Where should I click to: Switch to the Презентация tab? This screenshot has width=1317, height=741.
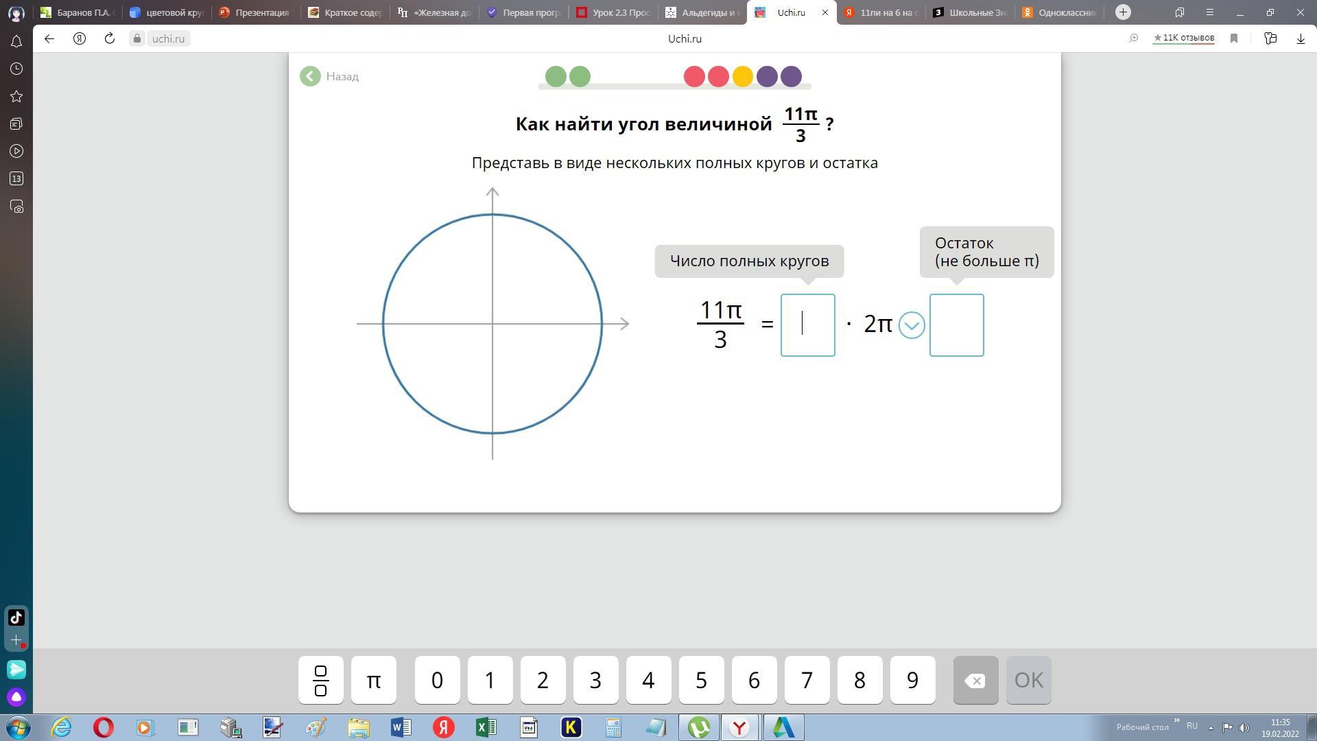(254, 12)
